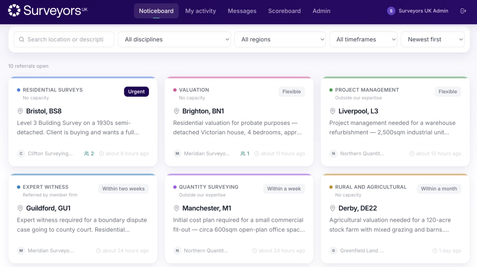Click the Agricultural valuation description text
477x267 pixels.
390,225
